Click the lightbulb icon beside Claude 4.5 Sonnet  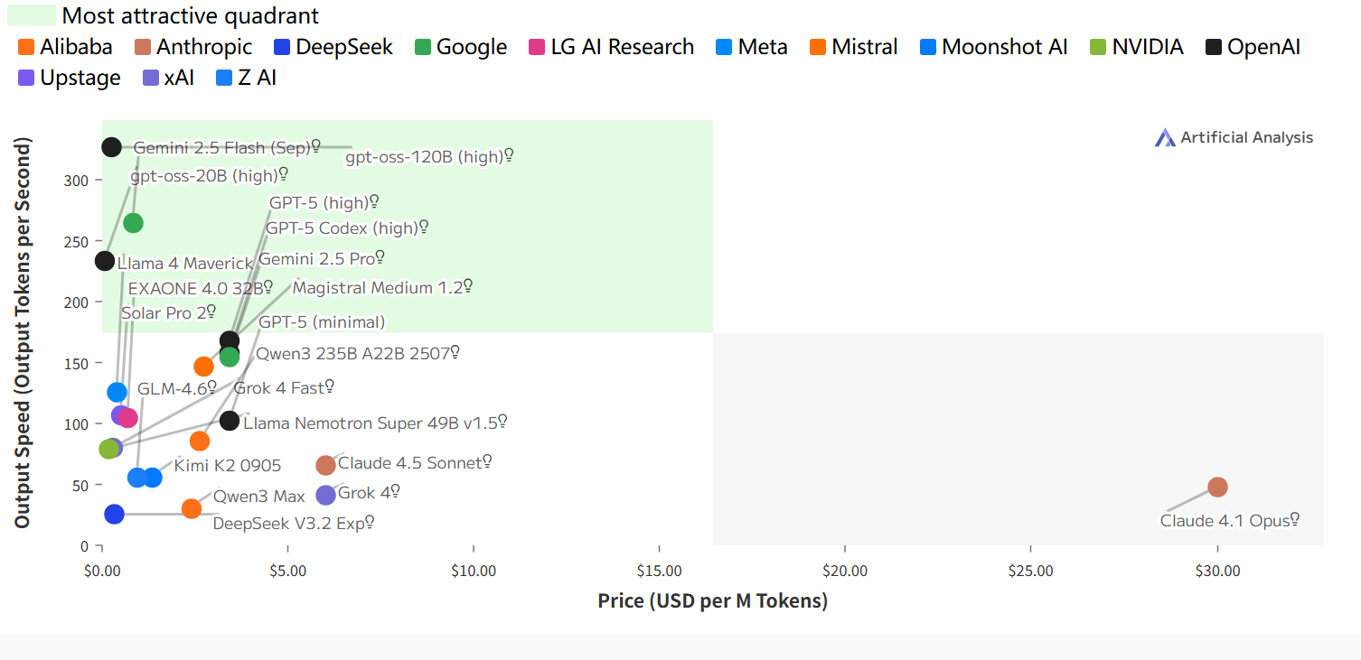coord(487,462)
